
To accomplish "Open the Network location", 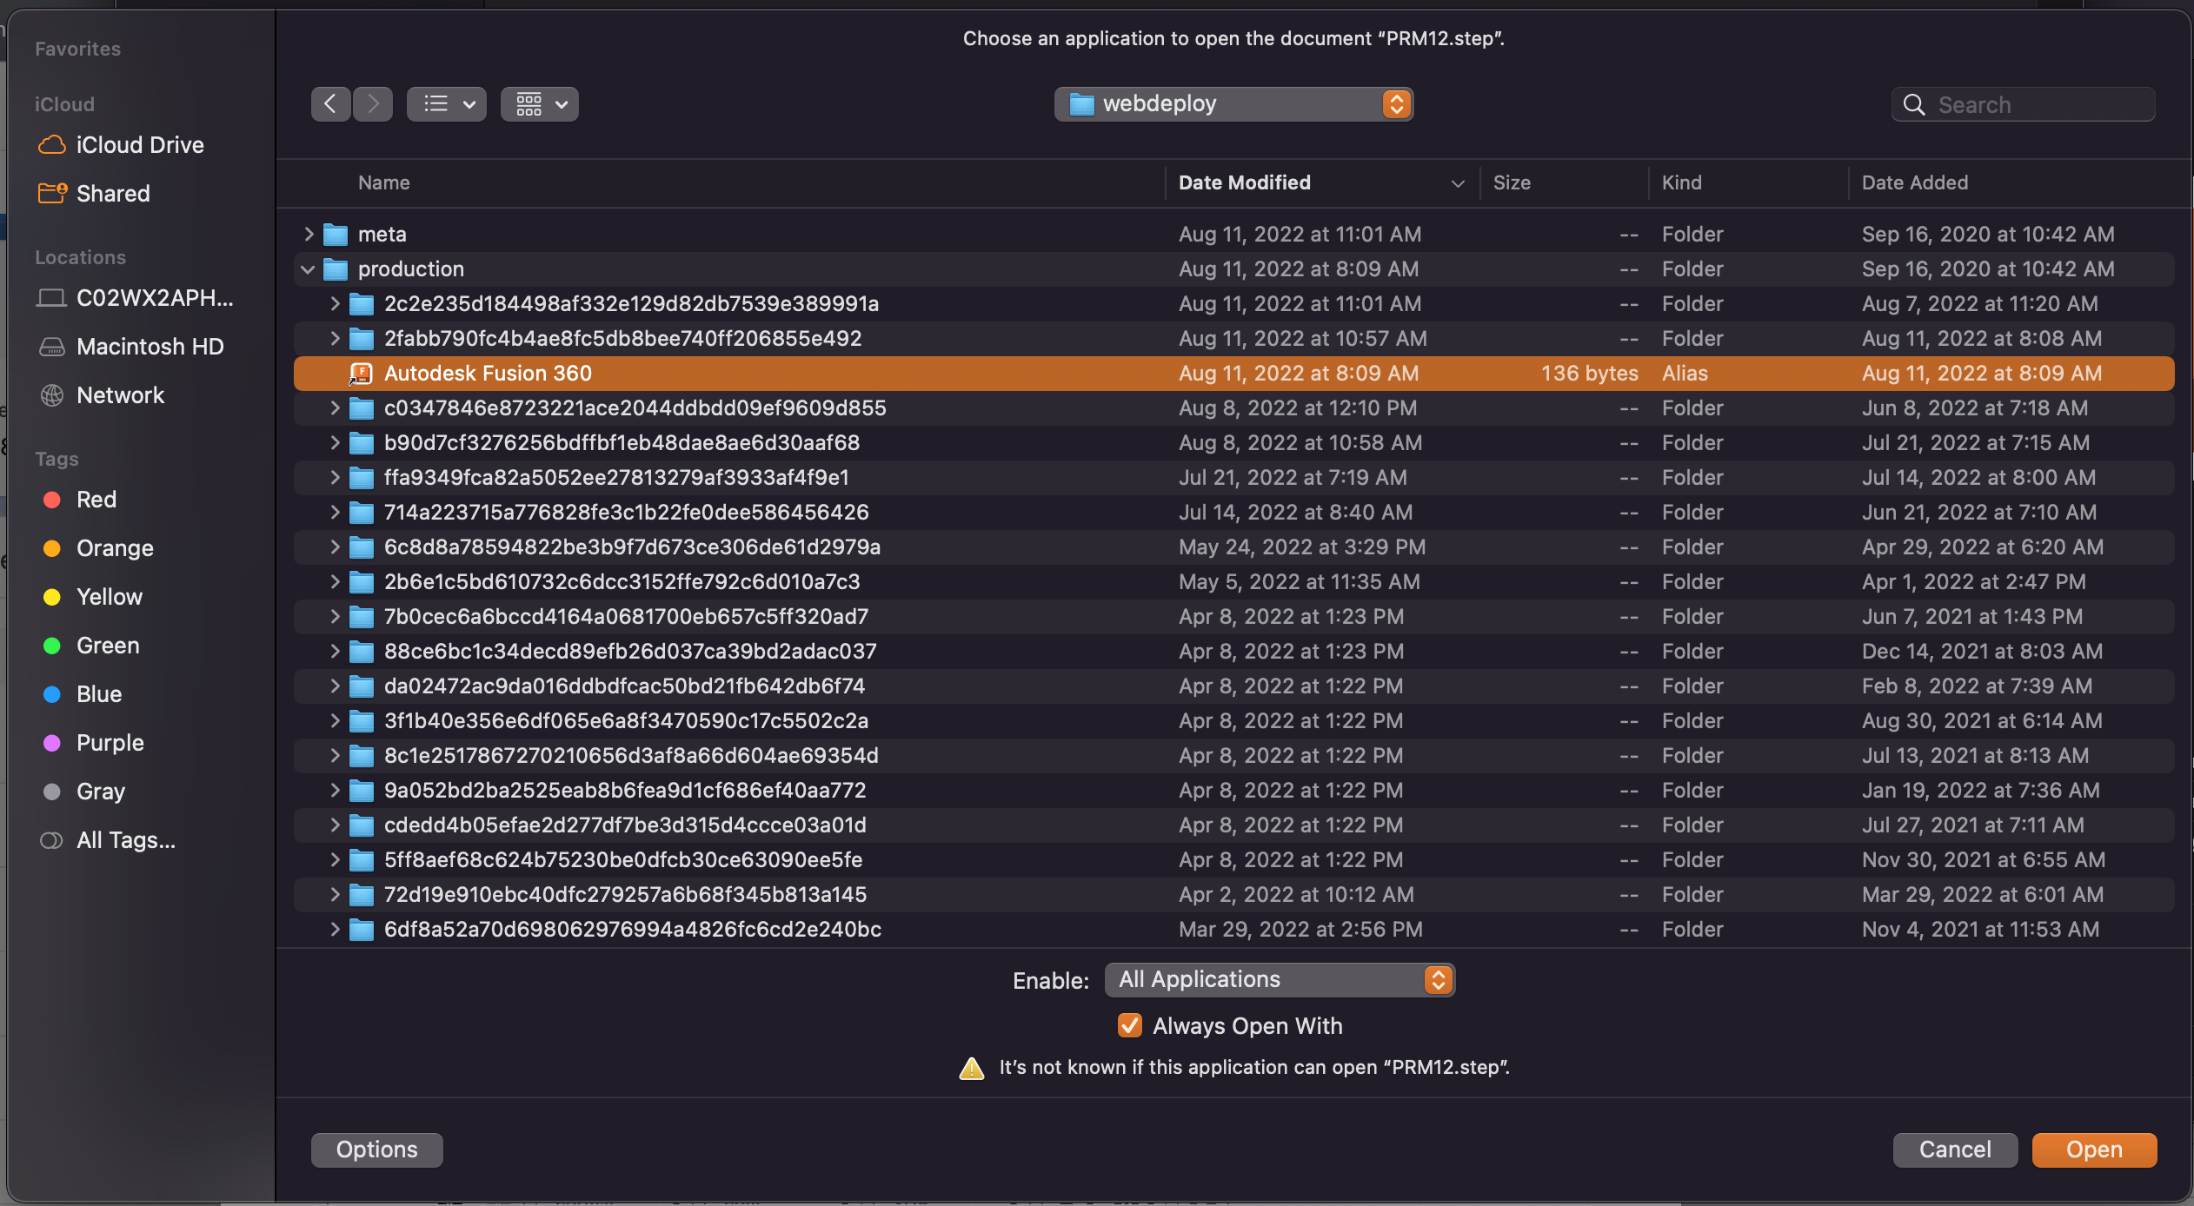I will [x=120, y=395].
